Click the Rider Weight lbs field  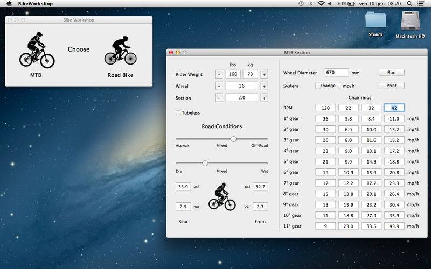point(233,74)
